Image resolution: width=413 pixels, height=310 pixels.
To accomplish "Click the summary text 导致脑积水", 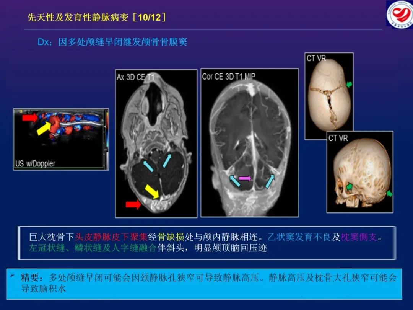I will [44, 289].
